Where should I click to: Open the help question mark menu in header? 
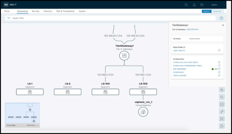coord(202,5)
